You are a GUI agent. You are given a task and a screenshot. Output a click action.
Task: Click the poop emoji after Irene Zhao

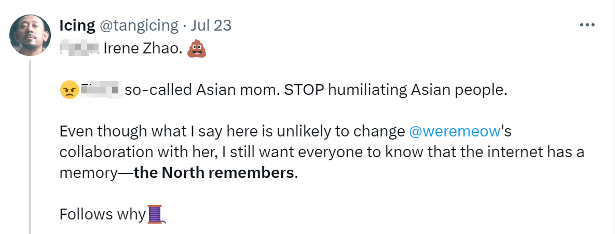pyautogui.click(x=196, y=50)
